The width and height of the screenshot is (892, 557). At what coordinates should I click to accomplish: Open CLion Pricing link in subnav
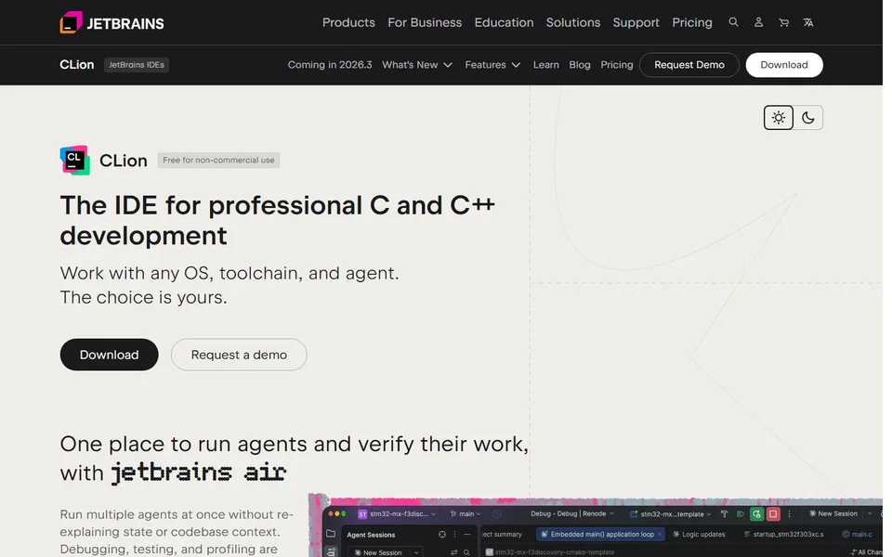617,65
